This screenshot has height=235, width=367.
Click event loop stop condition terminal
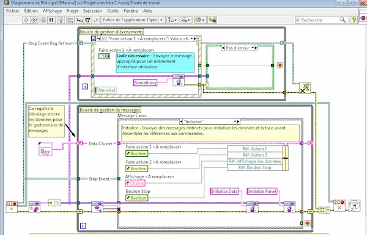pos(280,65)
